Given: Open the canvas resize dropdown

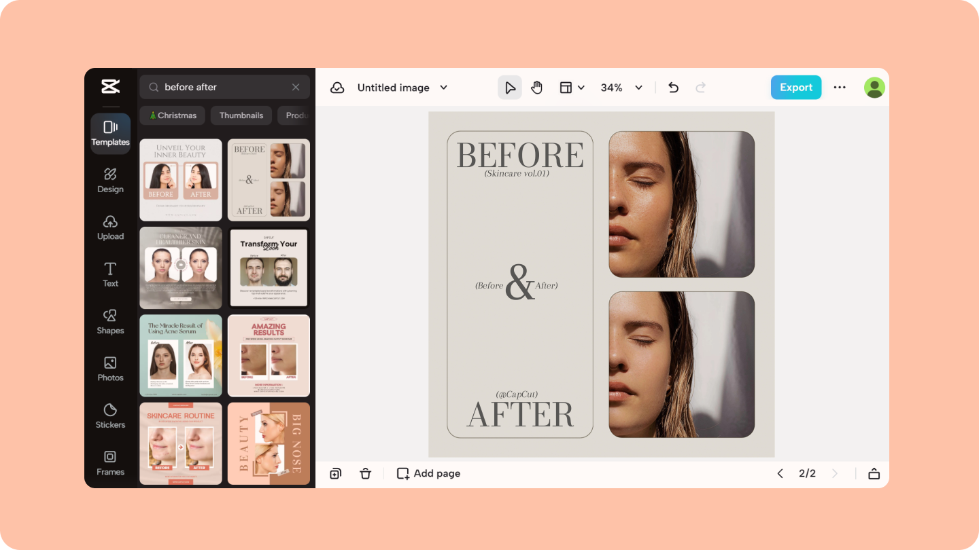Looking at the screenshot, I should pyautogui.click(x=572, y=87).
